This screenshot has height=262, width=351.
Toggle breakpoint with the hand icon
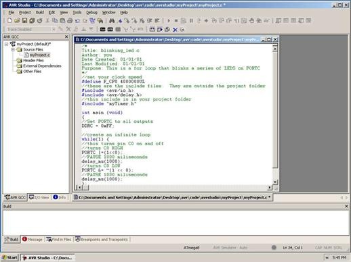pos(251,20)
